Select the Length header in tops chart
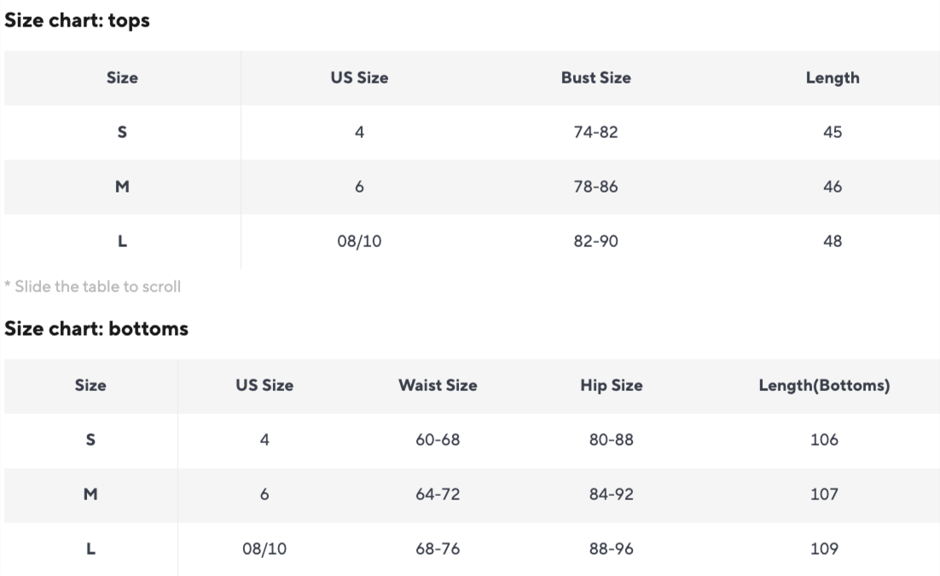This screenshot has height=576, width=940. pyautogui.click(x=832, y=78)
